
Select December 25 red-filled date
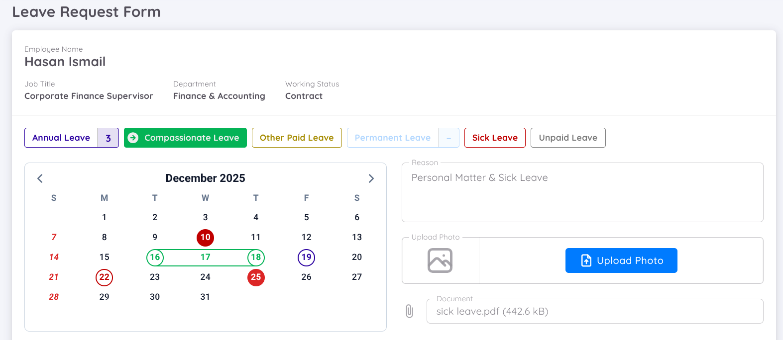tap(256, 277)
